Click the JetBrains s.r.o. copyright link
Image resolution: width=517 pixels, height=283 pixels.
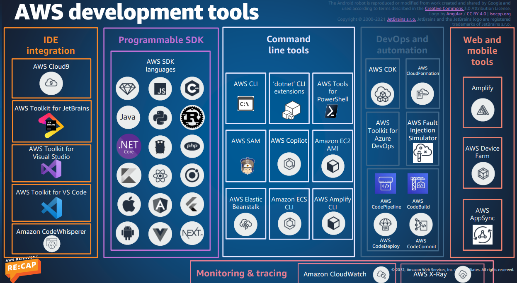[401, 19]
